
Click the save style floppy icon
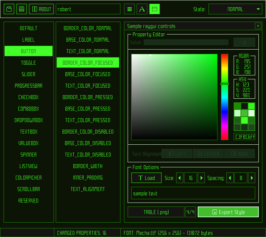(x=22, y=9)
